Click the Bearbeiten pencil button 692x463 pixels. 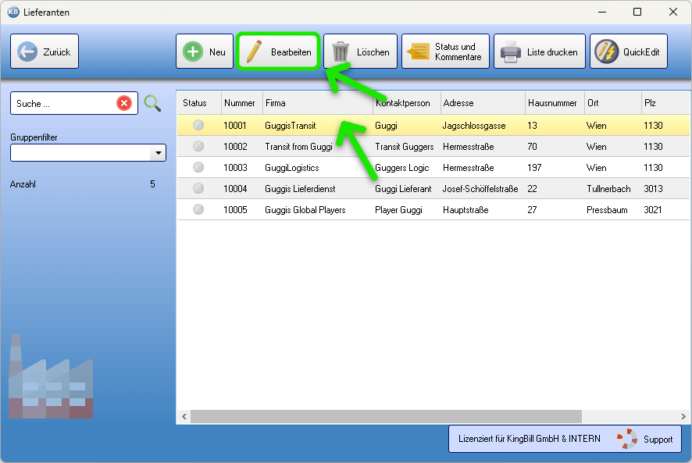pos(279,52)
